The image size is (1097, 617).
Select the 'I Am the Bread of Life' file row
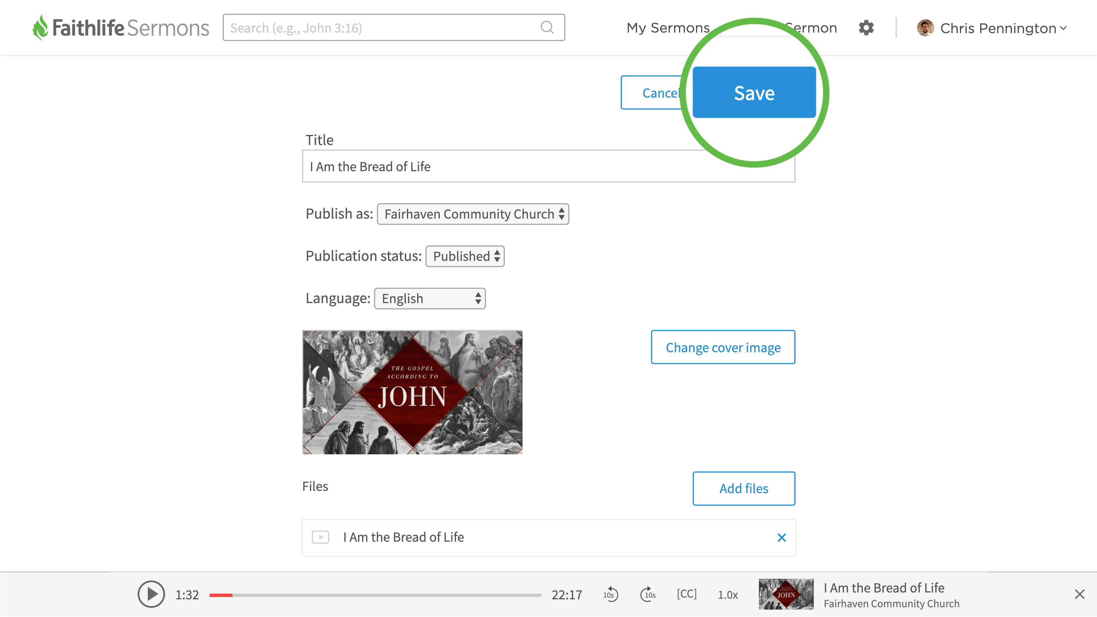tap(548, 538)
